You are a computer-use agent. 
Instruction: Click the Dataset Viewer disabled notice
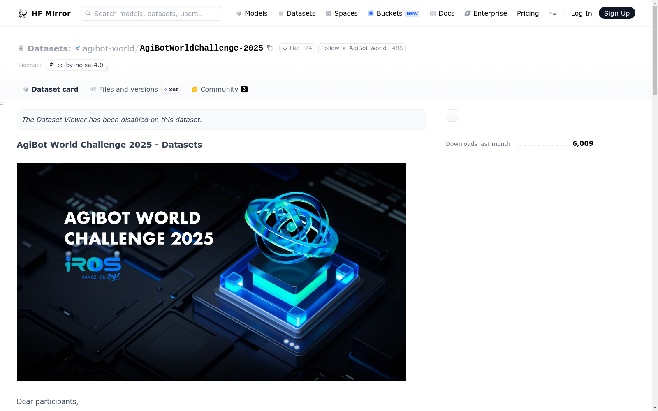(221, 120)
